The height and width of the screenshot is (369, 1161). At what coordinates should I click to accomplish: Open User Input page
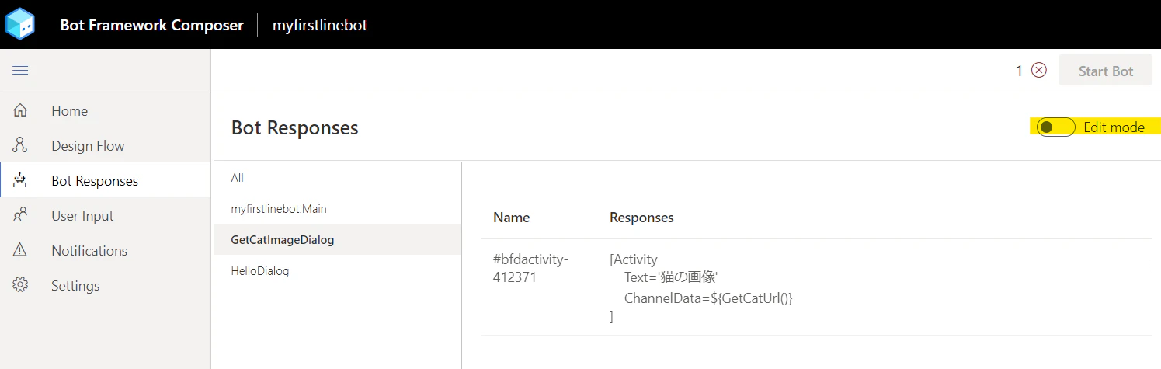click(106, 215)
